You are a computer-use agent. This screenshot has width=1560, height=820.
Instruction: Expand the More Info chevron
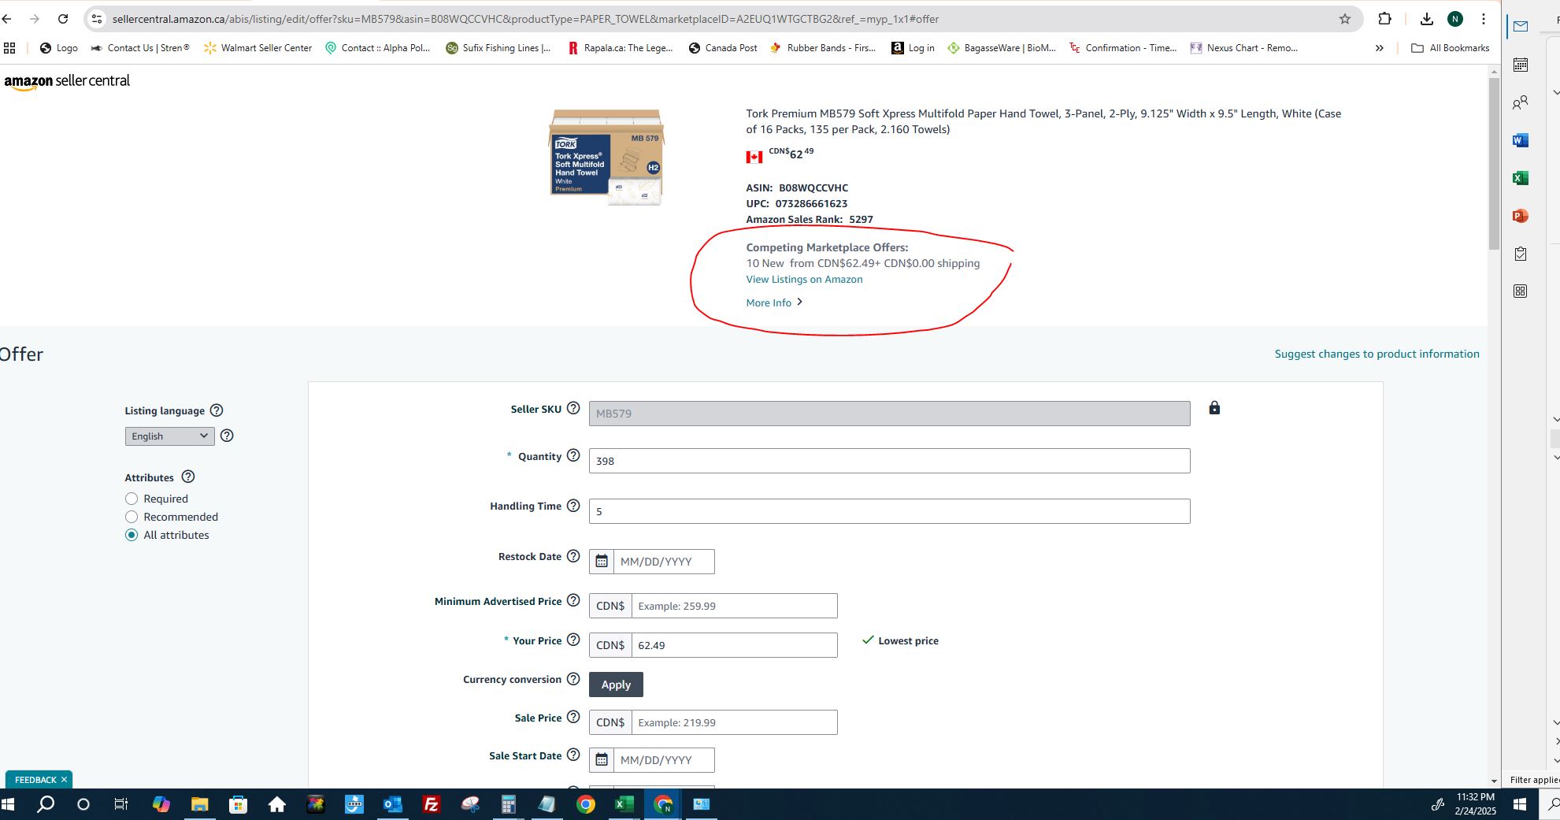800,302
